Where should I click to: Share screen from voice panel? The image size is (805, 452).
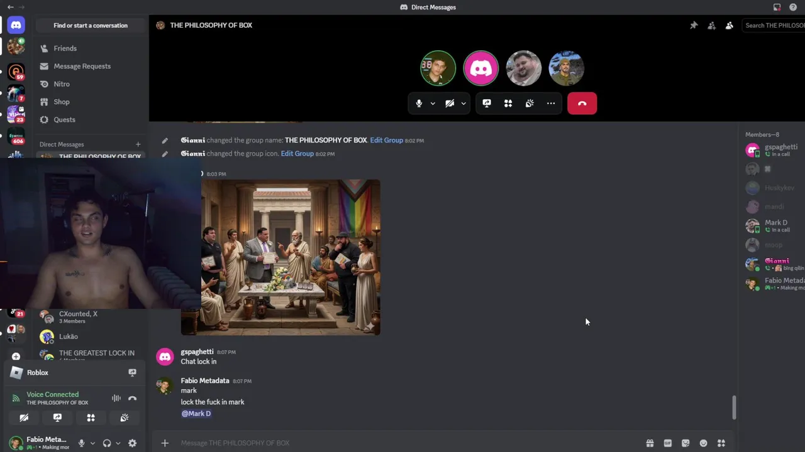57,417
